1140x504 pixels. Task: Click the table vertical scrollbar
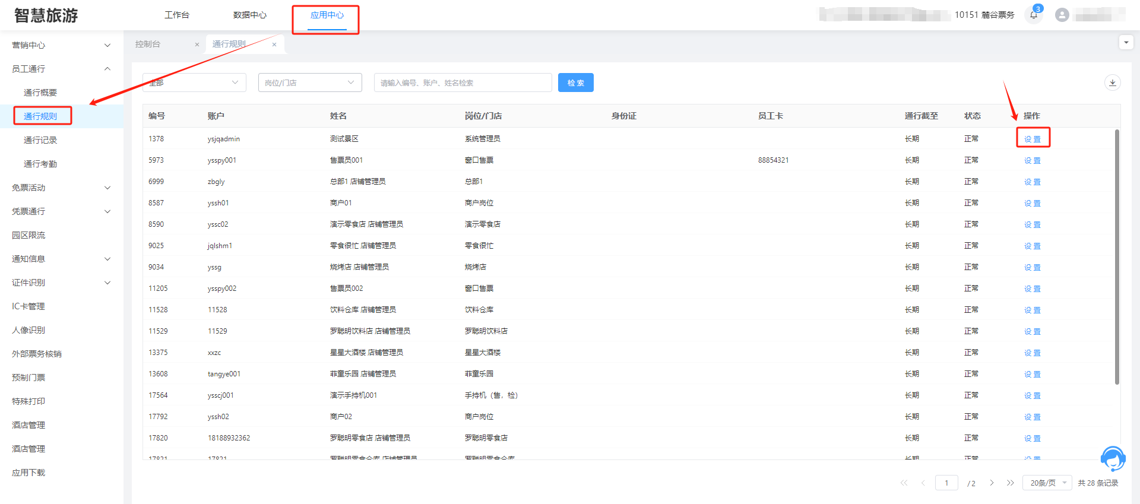(1116, 255)
